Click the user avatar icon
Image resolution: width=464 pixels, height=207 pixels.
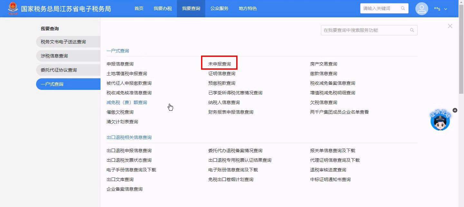coord(422,9)
